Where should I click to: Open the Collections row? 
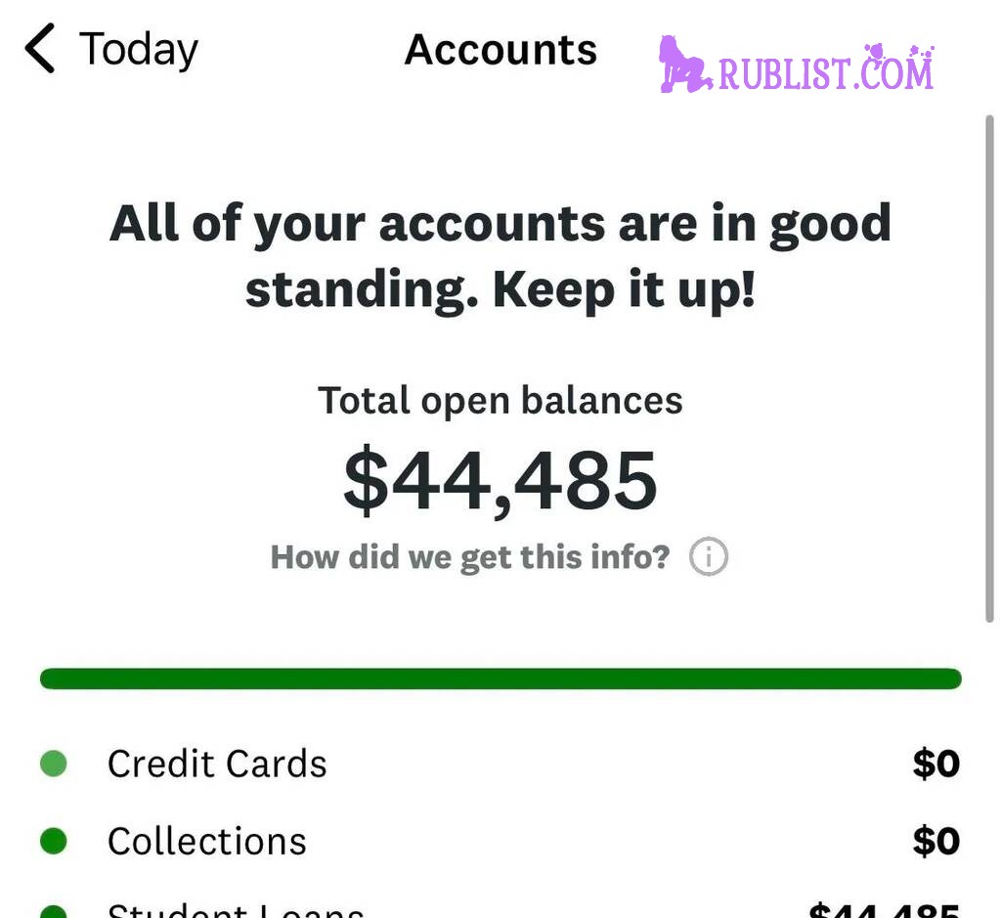(x=207, y=841)
